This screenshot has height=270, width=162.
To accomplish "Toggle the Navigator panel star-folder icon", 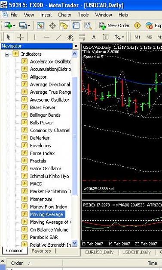I will (64, 25).
